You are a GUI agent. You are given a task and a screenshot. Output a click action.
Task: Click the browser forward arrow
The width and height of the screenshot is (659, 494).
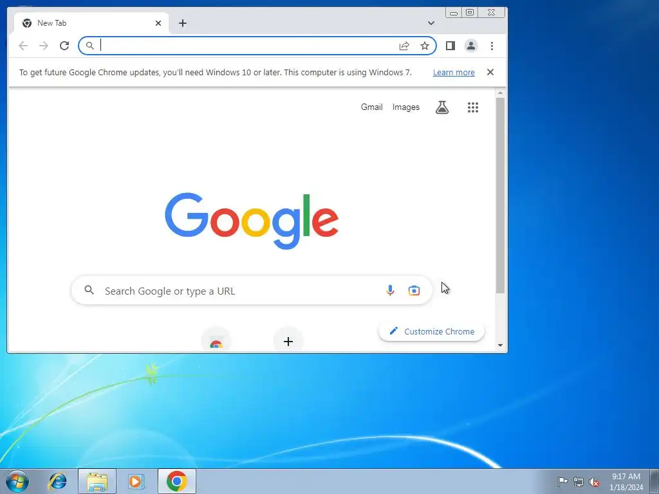(44, 46)
